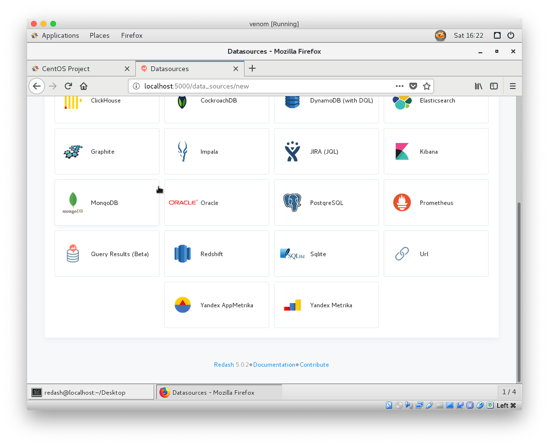
Task: Open the Firefox menu in top bar
Action: point(132,35)
